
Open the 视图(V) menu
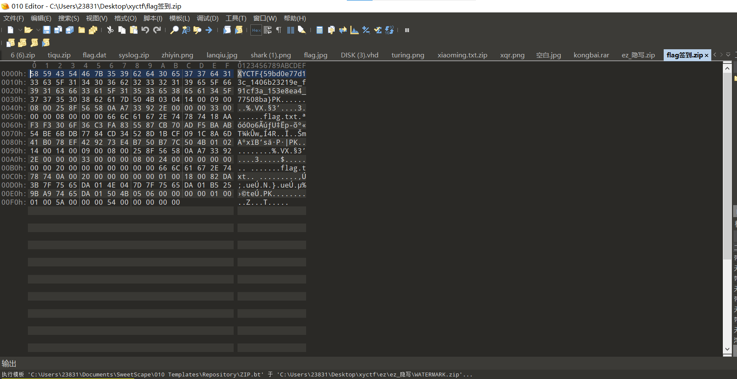tap(96, 18)
